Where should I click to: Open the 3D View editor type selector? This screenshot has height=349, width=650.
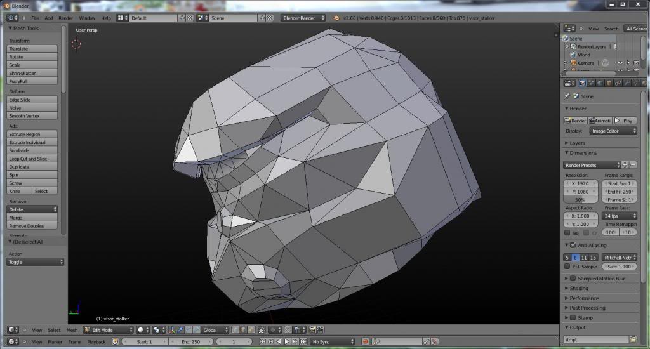click(x=13, y=330)
